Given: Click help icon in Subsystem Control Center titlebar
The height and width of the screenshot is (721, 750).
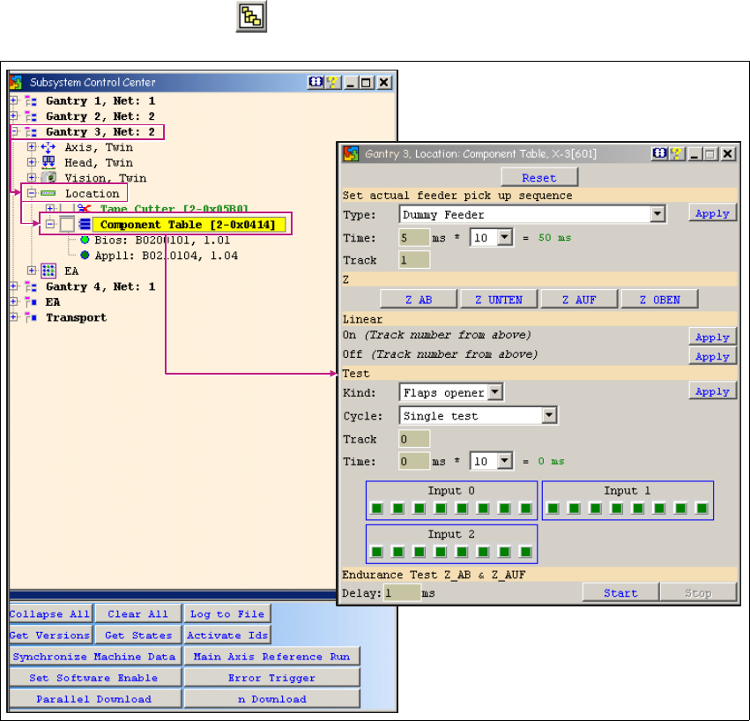Looking at the screenshot, I should tap(331, 82).
